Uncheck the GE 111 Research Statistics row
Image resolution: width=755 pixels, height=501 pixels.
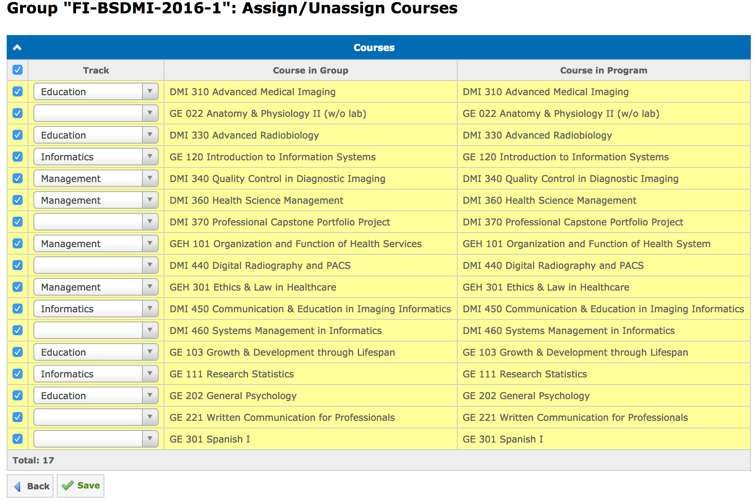(18, 374)
